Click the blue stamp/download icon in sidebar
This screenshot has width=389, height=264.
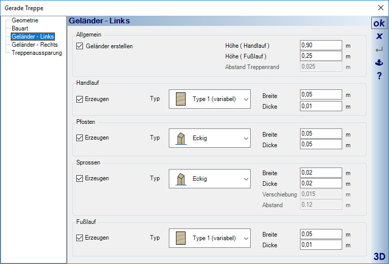point(379,63)
